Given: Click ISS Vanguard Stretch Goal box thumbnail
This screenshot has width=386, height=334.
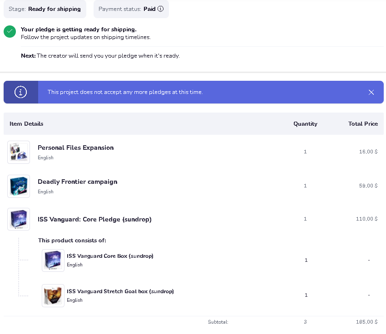Looking at the screenshot, I should tap(53, 295).
